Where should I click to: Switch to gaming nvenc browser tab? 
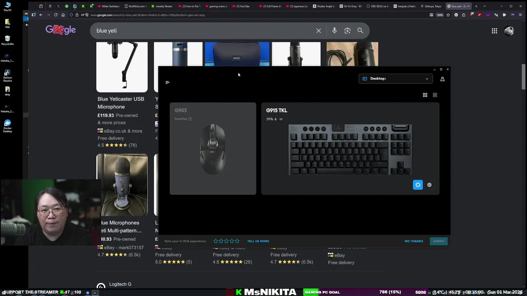217,6
